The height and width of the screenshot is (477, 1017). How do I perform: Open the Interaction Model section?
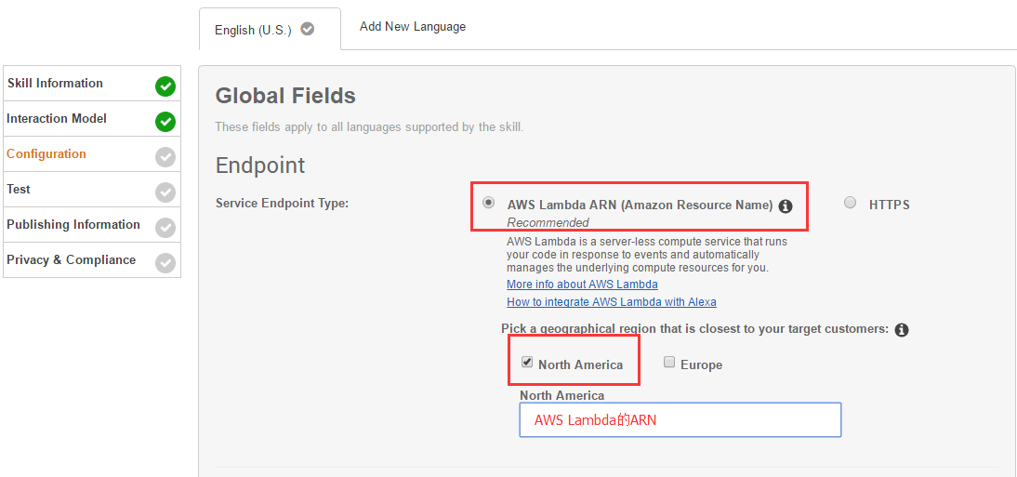tap(57, 119)
